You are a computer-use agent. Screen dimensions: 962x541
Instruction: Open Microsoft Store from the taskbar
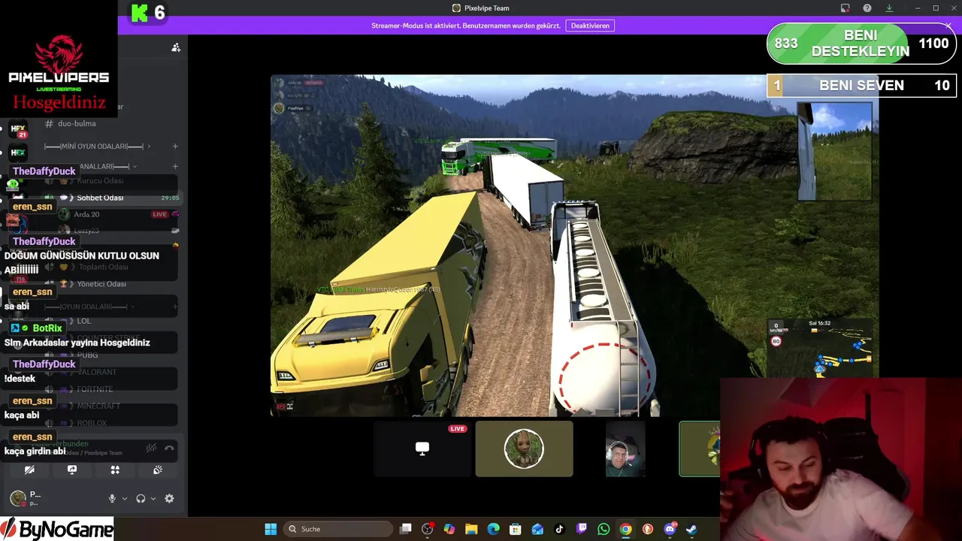point(516,529)
